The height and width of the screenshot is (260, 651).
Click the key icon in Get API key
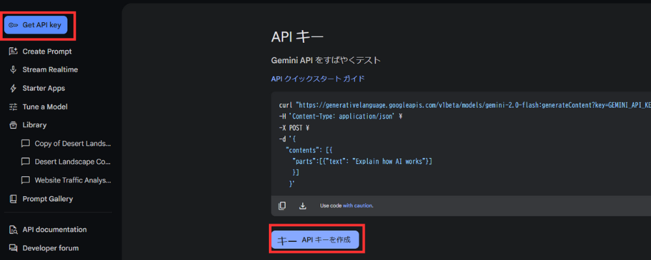coord(13,25)
